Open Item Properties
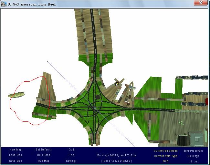Image resolution: width=210 pixels, height=165 pixels. click(193, 151)
